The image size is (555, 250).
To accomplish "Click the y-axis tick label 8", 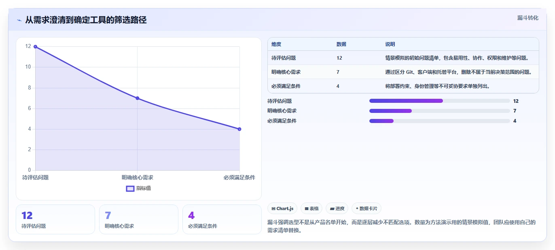I will tap(29, 87).
